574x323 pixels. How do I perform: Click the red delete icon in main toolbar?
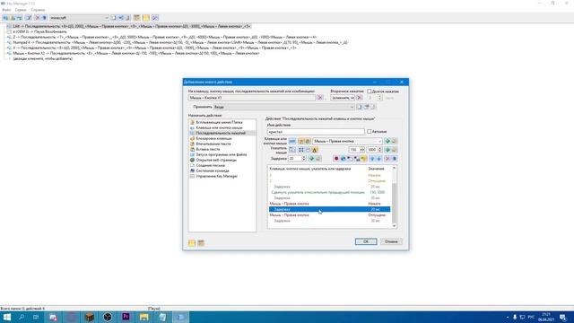point(38,18)
